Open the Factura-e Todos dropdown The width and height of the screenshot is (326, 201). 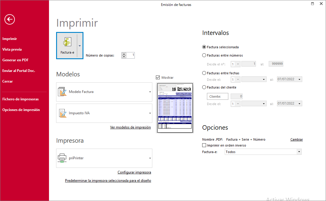coord(299,152)
